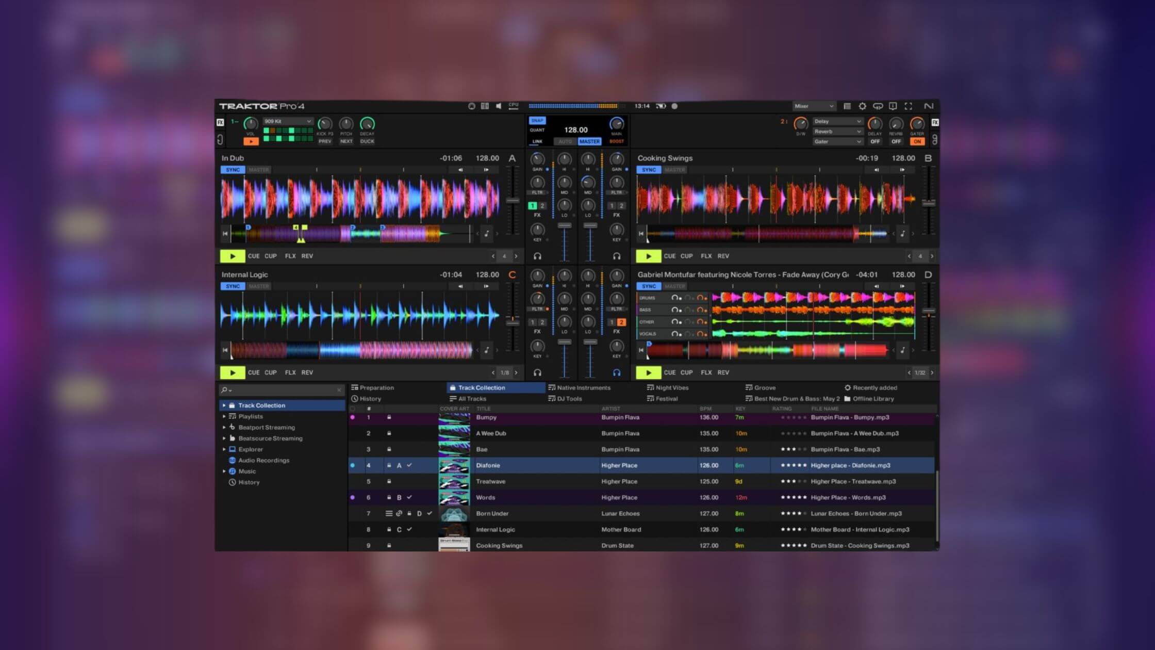Toggle SYNC on Deck A

click(x=233, y=170)
